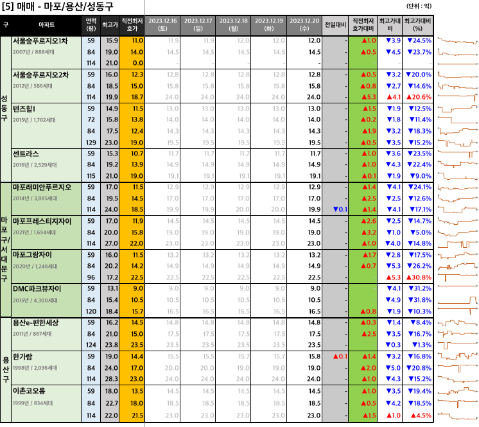The image size is (479, 427).
Task: Click the '2015년 / 1,702세대' detail text
Action: pos(34,120)
